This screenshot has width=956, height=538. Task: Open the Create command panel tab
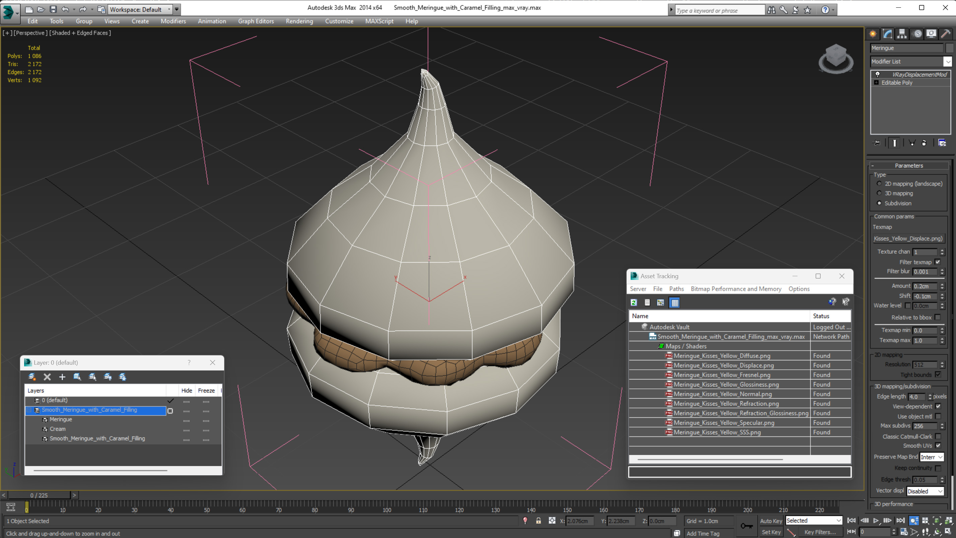873,34
